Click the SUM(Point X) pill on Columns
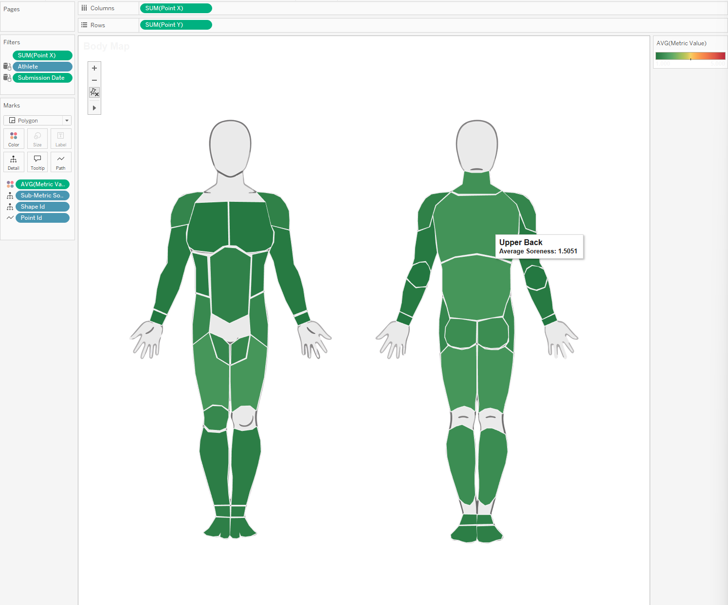Image resolution: width=728 pixels, height=605 pixels. 176,8
